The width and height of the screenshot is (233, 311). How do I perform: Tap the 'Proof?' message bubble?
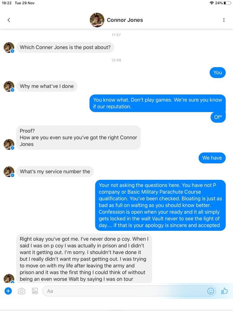[x=78, y=138]
